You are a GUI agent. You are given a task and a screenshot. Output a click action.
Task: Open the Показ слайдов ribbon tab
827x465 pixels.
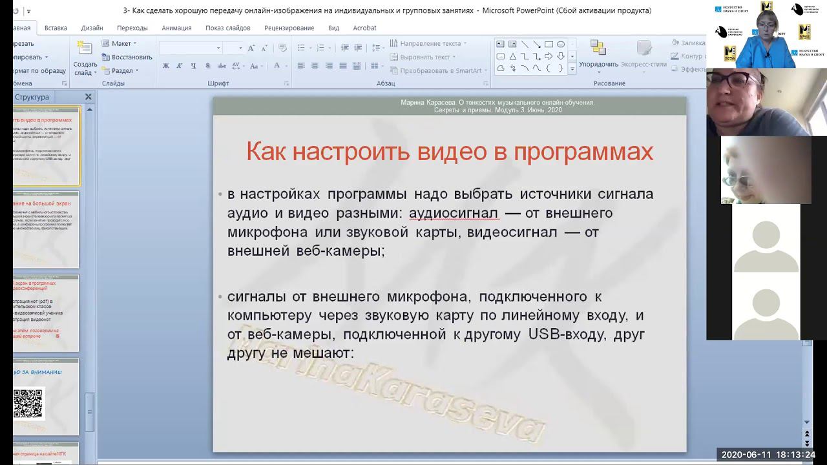click(227, 28)
